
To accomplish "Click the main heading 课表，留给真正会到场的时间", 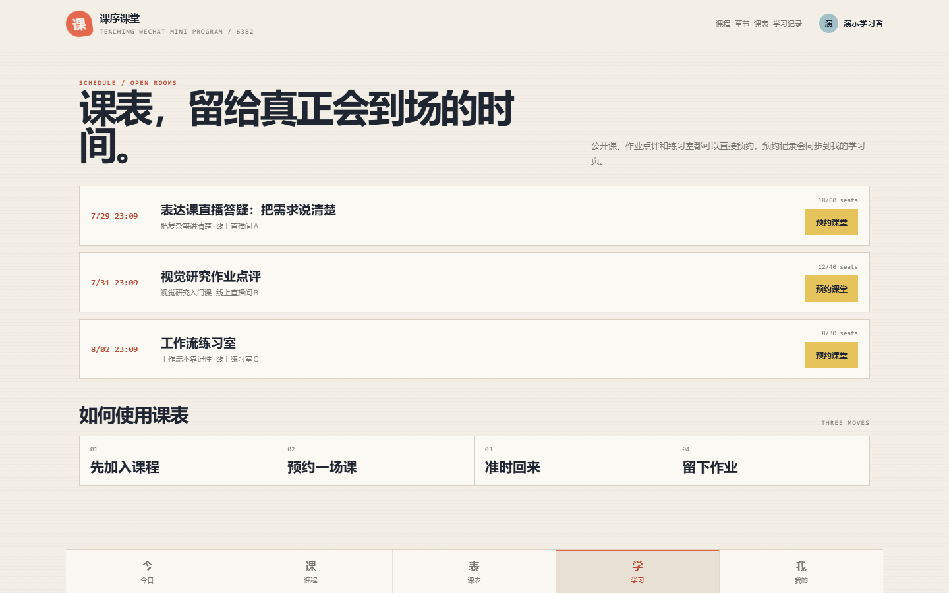I will 297,127.
